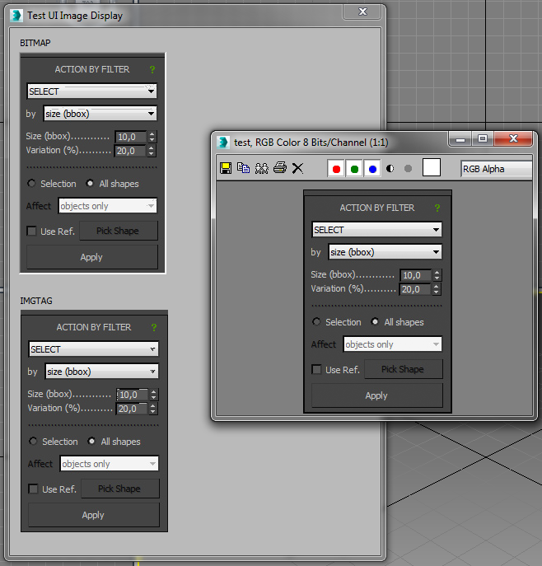This screenshot has width=542, height=566.
Task: Click Size (bbox) 10,0 field in IMGTAG panel
Action: [x=132, y=395]
